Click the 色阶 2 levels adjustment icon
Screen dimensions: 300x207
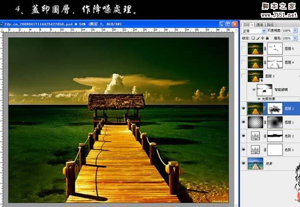click(255, 136)
